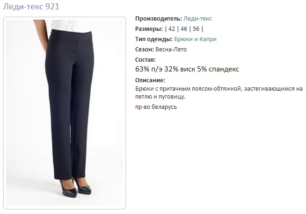Click the пр-во беларусь text
306x214 pixels.
[x=156, y=107]
